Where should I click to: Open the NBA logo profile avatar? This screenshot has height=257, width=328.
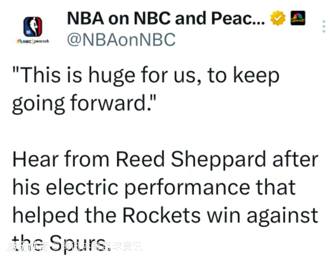[33, 27]
